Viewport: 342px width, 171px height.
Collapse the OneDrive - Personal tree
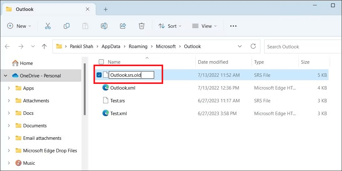6,76
